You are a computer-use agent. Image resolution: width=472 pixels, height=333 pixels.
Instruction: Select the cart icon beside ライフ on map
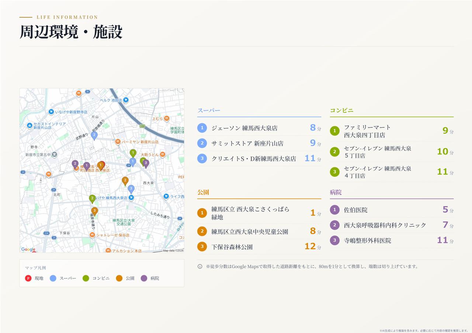[x=166, y=196]
